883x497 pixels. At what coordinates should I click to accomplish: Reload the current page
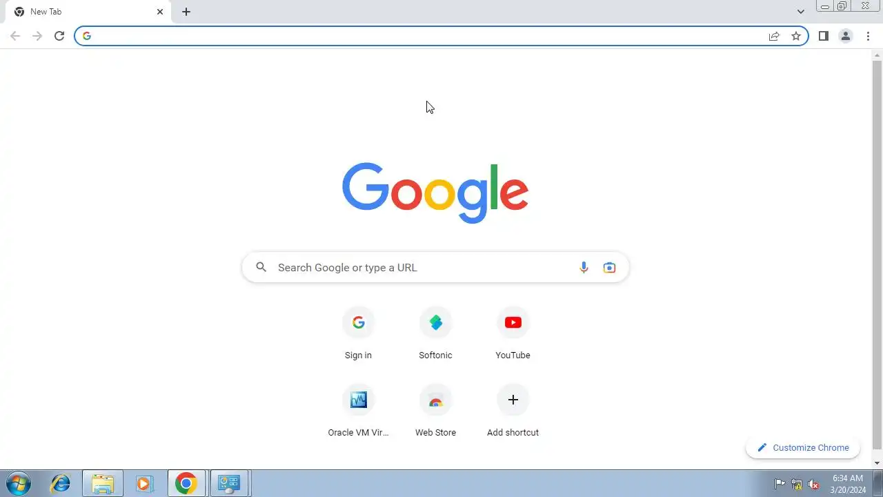59,36
